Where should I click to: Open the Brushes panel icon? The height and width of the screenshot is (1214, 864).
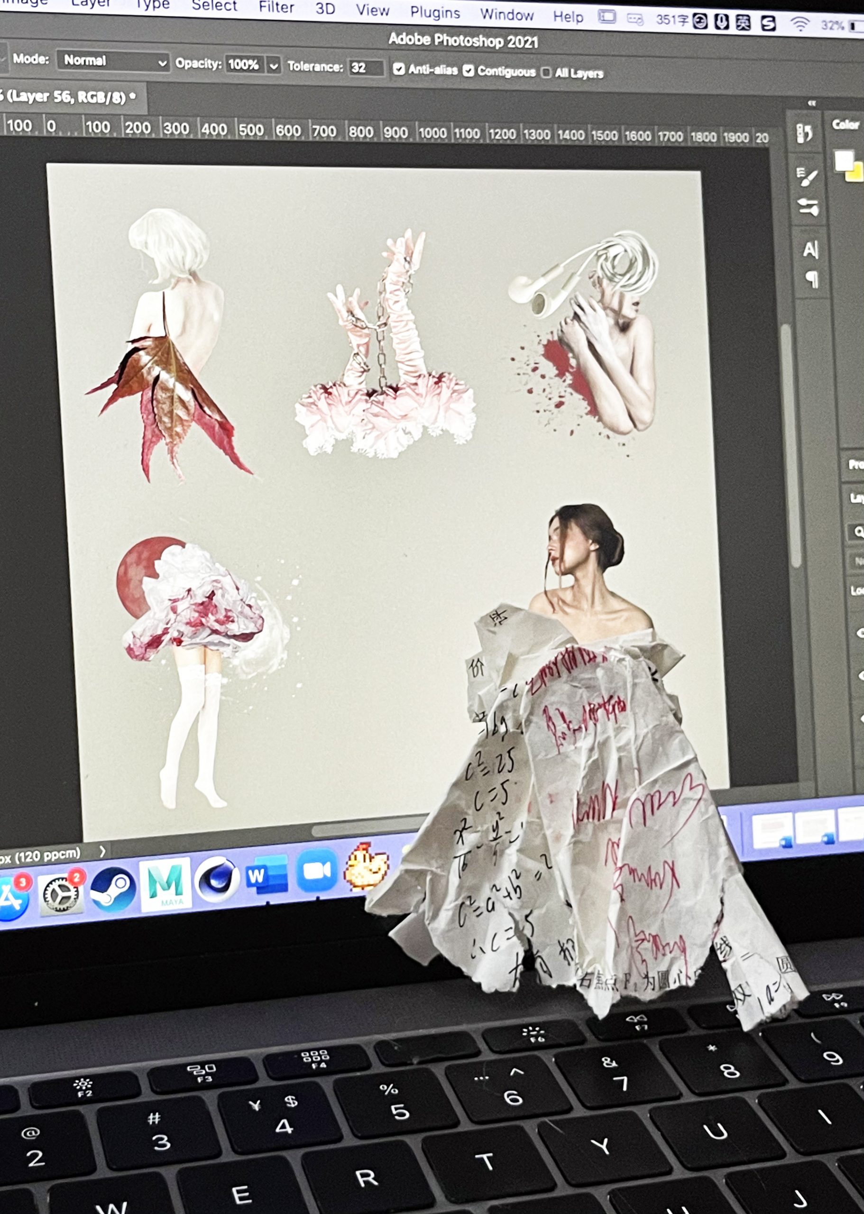tap(808, 207)
